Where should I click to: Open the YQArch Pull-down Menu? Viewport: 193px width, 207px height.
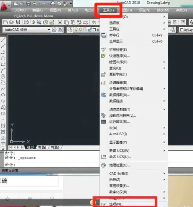(x=33, y=16)
